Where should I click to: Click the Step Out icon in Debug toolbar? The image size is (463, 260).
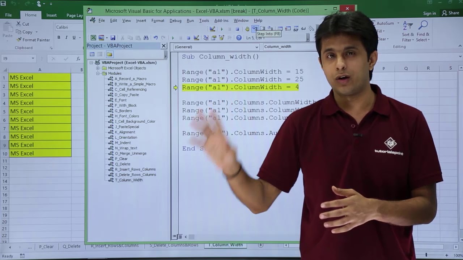point(270,29)
